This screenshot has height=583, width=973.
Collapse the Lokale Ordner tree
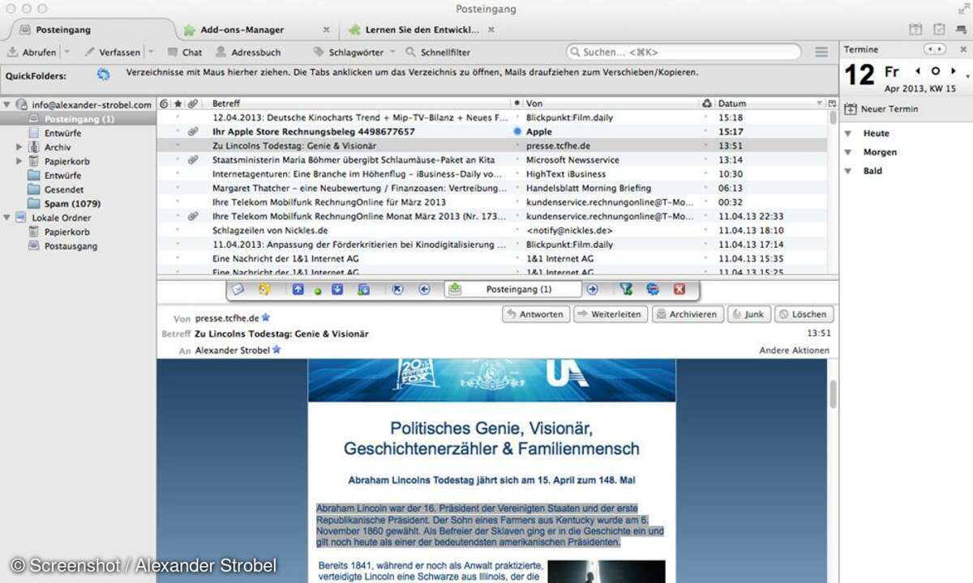[7, 218]
